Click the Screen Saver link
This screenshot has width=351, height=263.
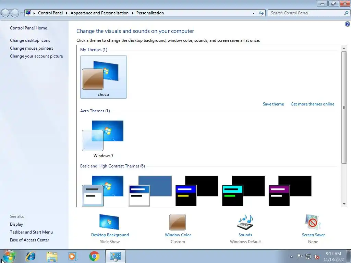[x=313, y=235]
